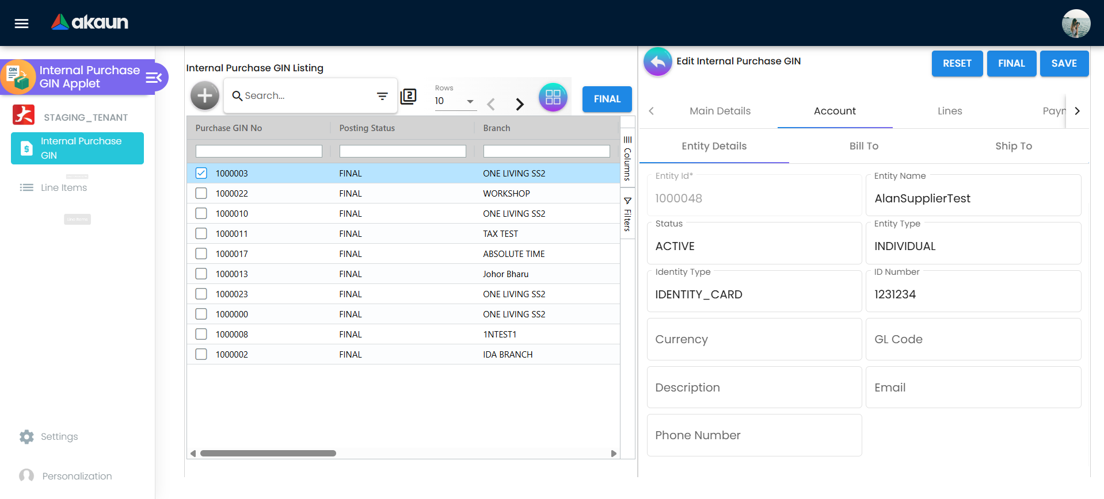Click the add new GIN plus icon
The width and height of the screenshot is (1104, 499).
pos(205,96)
